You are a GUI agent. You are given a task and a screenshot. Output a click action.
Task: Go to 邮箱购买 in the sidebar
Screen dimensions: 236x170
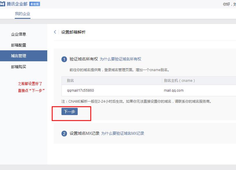(x=19, y=67)
